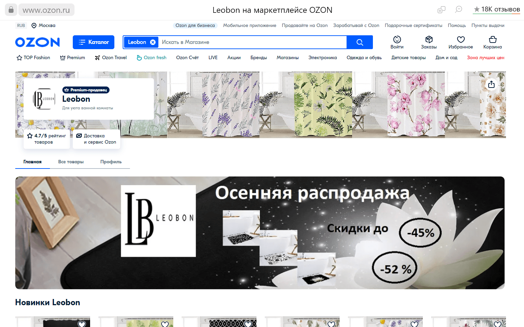524x327 pixels.
Task: Favorite the fifth Новинки product
Action: click(x=414, y=324)
